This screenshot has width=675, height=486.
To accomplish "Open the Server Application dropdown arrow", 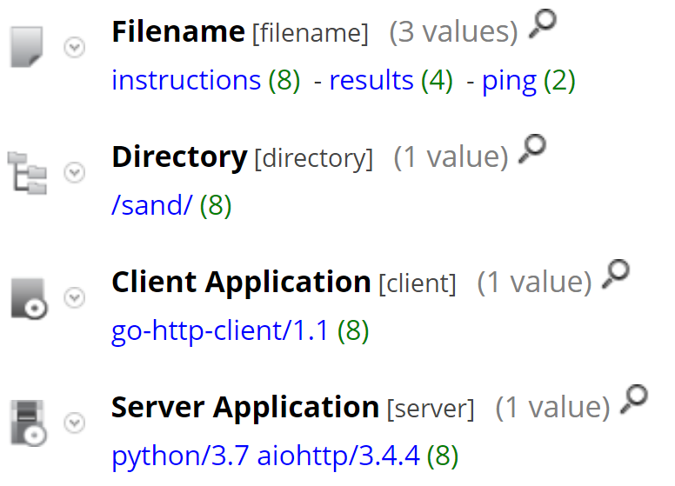I will click(x=76, y=423).
